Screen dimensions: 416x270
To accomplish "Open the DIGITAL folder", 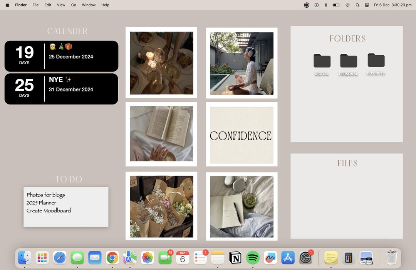I will coord(322,61).
